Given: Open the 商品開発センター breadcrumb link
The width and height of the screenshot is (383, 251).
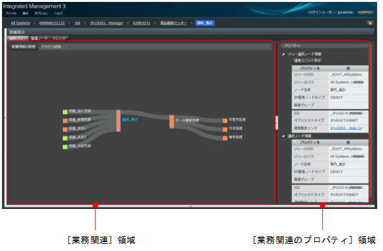Looking at the screenshot, I should pos(174,23).
